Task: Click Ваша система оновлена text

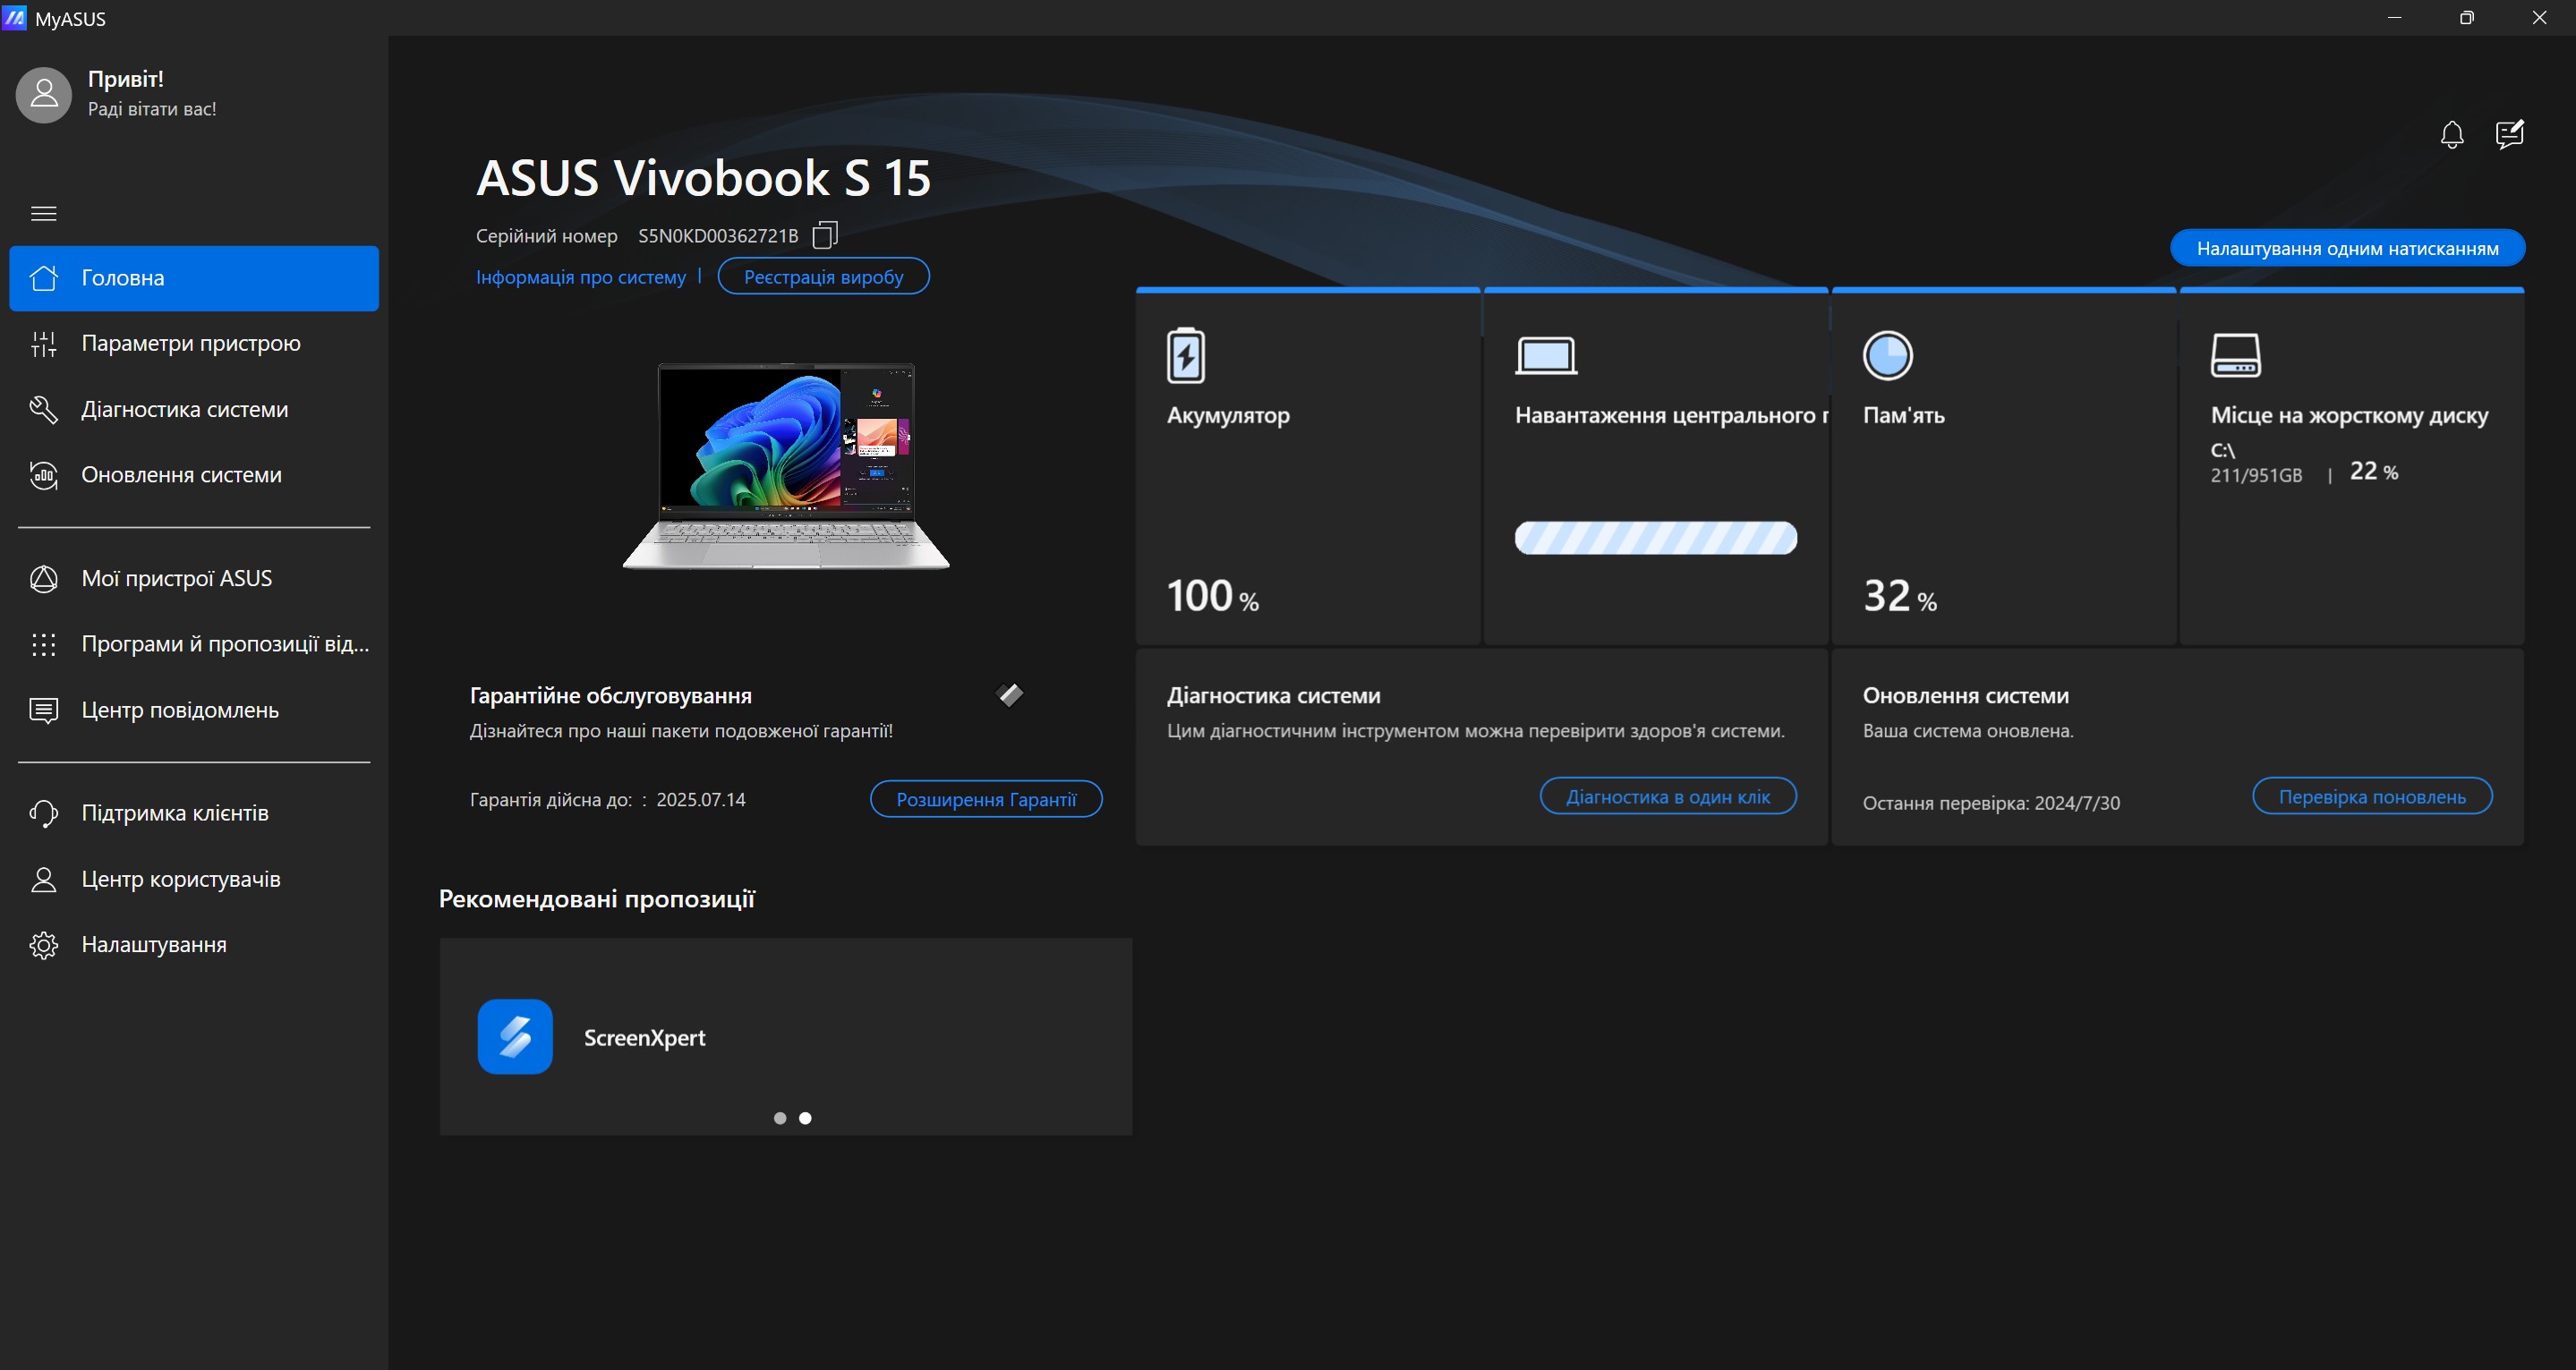Action: (x=1968, y=731)
